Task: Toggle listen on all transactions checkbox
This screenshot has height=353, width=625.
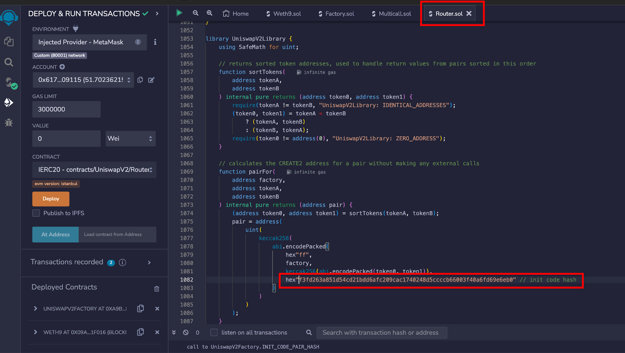Action: (214, 332)
